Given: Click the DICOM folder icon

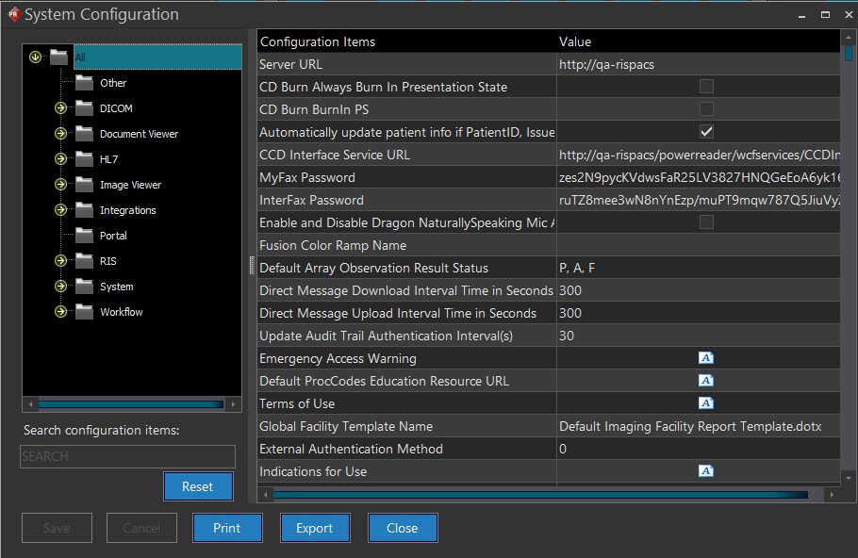Looking at the screenshot, I should coord(84,108).
